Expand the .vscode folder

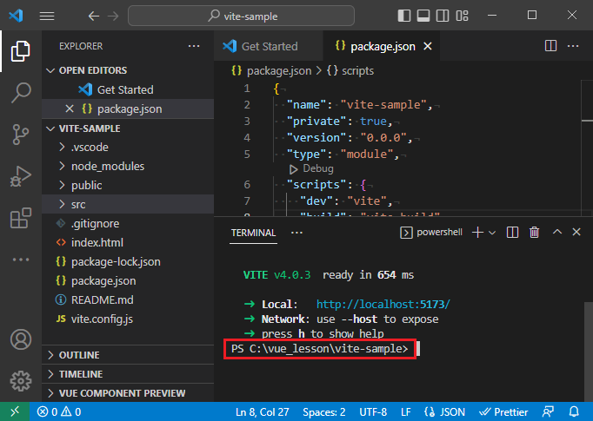(128, 148)
